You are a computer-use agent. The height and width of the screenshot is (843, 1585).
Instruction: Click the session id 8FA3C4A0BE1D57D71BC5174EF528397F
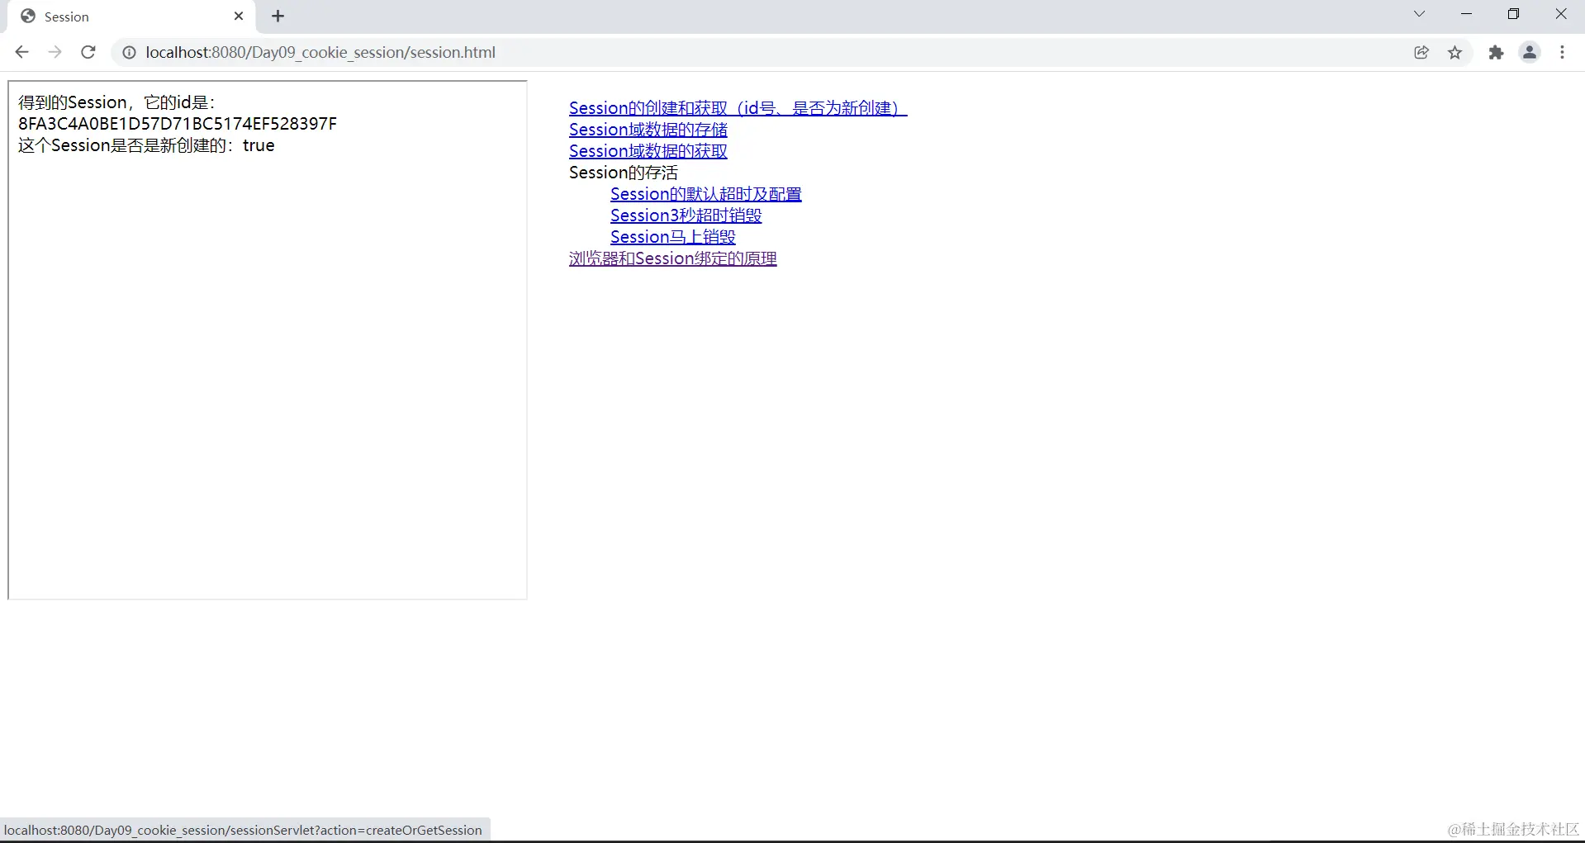178,124
